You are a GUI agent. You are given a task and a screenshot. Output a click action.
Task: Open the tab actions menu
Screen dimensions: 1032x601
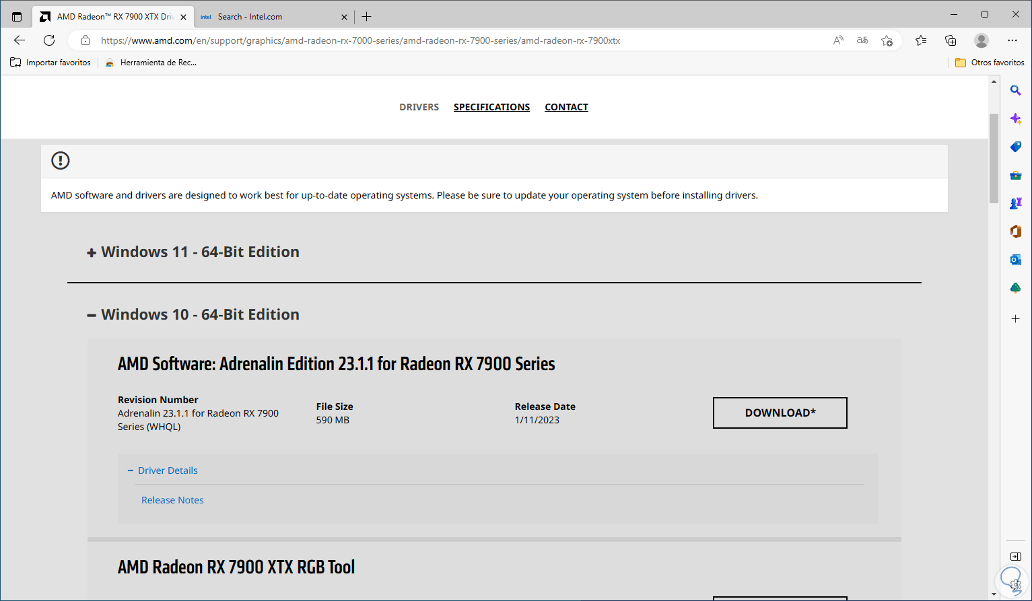[17, 17]
